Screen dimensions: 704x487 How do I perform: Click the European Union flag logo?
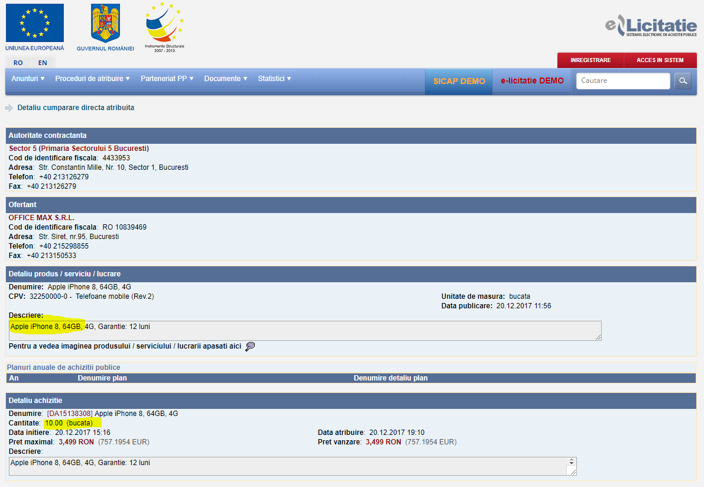[34, 23]
